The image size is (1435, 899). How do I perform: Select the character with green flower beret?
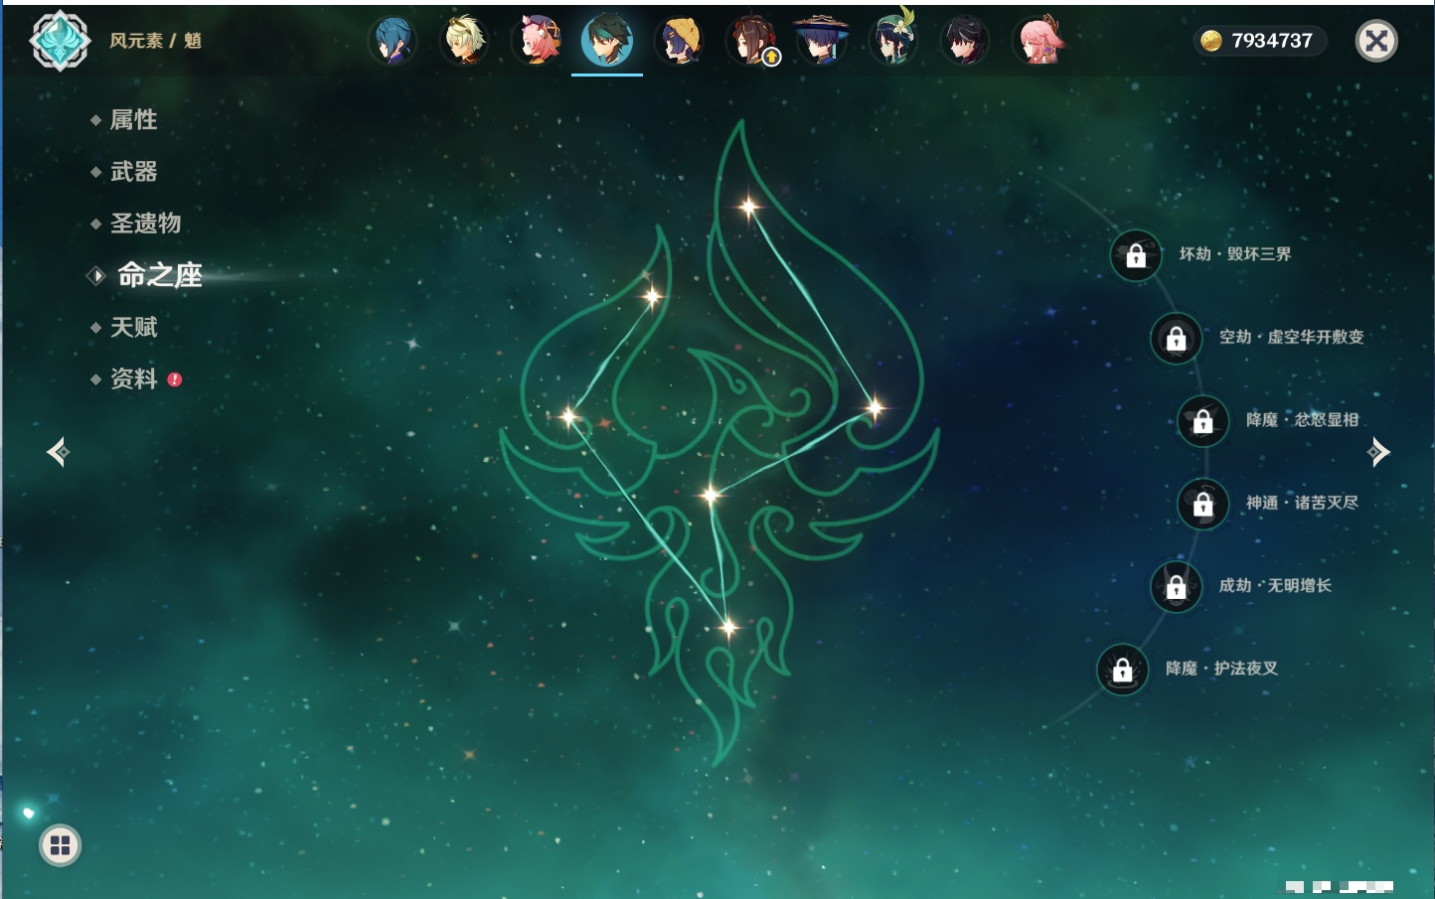click(x=893, y=42)
